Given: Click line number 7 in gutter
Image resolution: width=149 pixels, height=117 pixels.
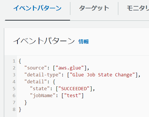Looking at the screenshot, I should [x=14, y=103].
